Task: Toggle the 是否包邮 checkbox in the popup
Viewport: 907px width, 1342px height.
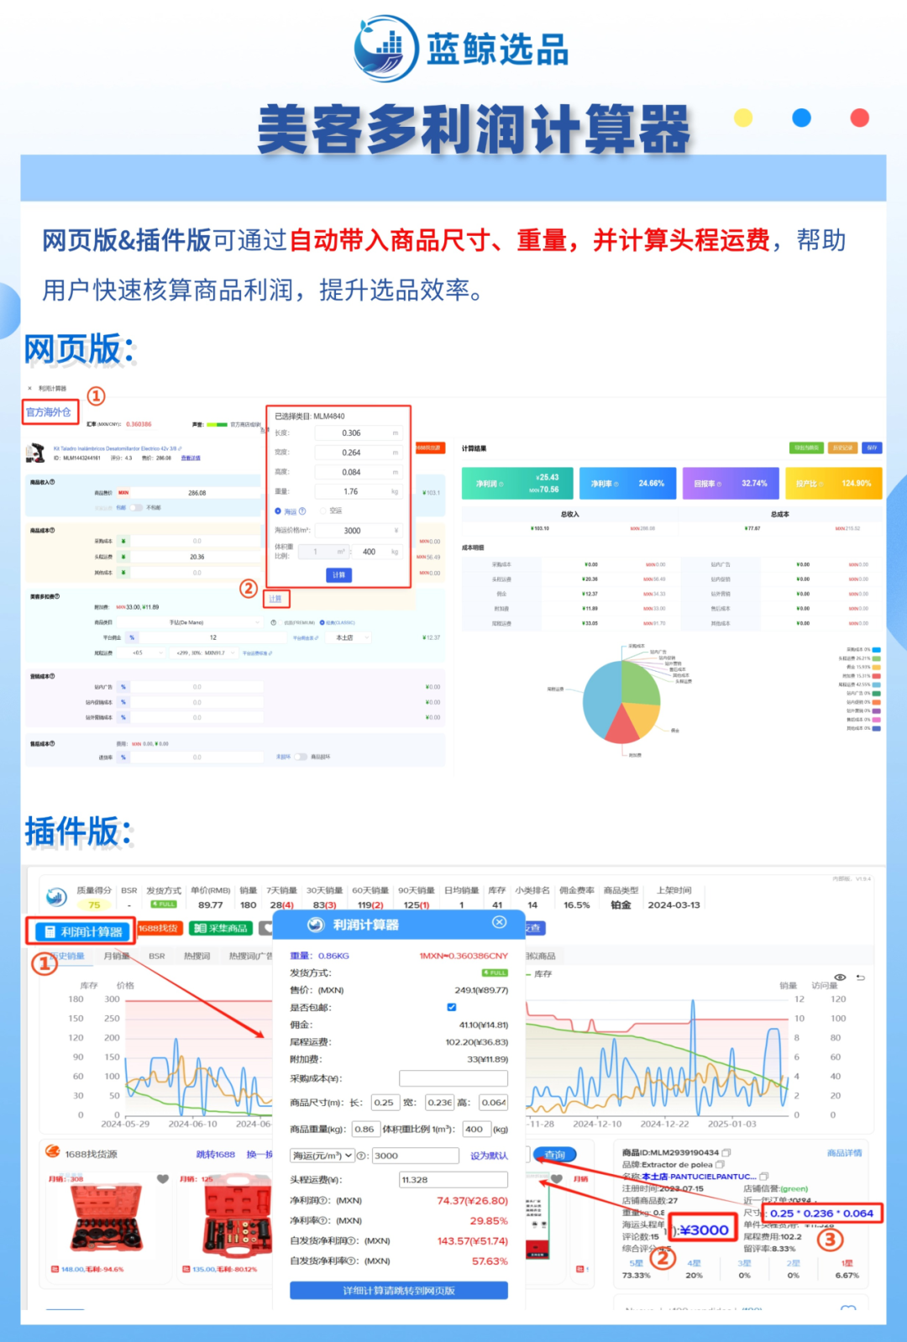Action: click(452, 1007)
